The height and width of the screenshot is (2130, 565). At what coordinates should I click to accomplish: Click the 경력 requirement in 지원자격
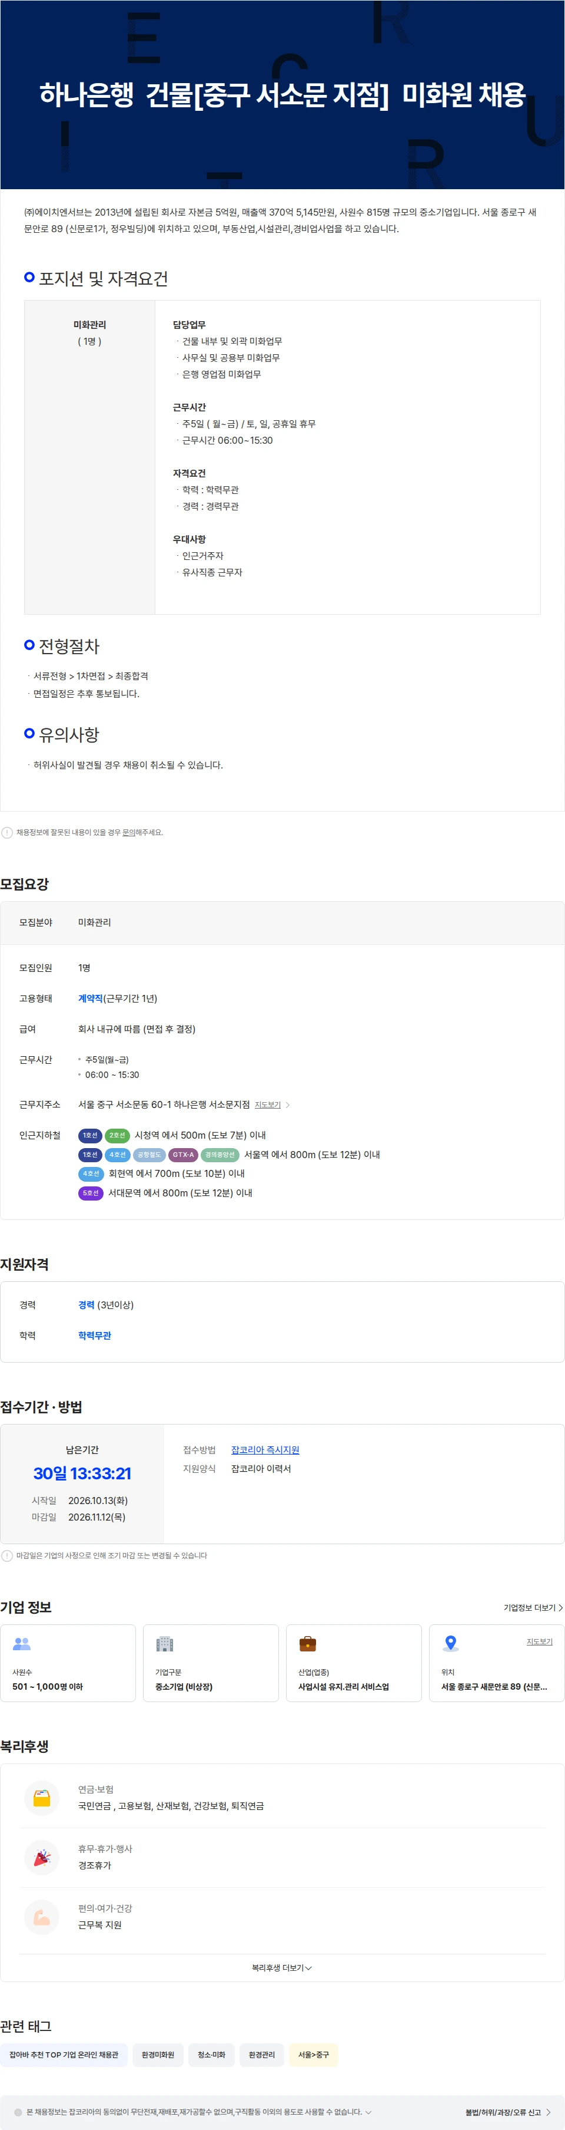pyautogui.click(x=86, y=1305)
